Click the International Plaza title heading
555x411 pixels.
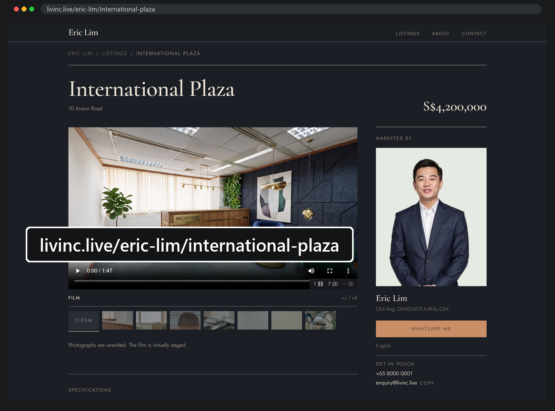point(151,89)
